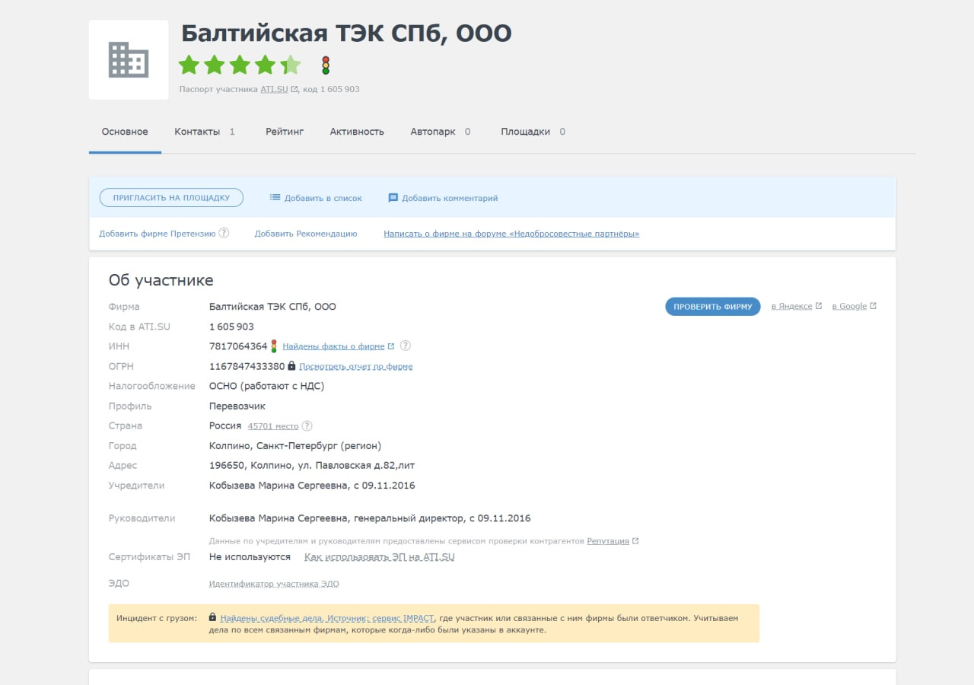The image size is (974, 685).
Task: Switch to the Основное tab
Action: pyautogui.click(x=125, y=132)
